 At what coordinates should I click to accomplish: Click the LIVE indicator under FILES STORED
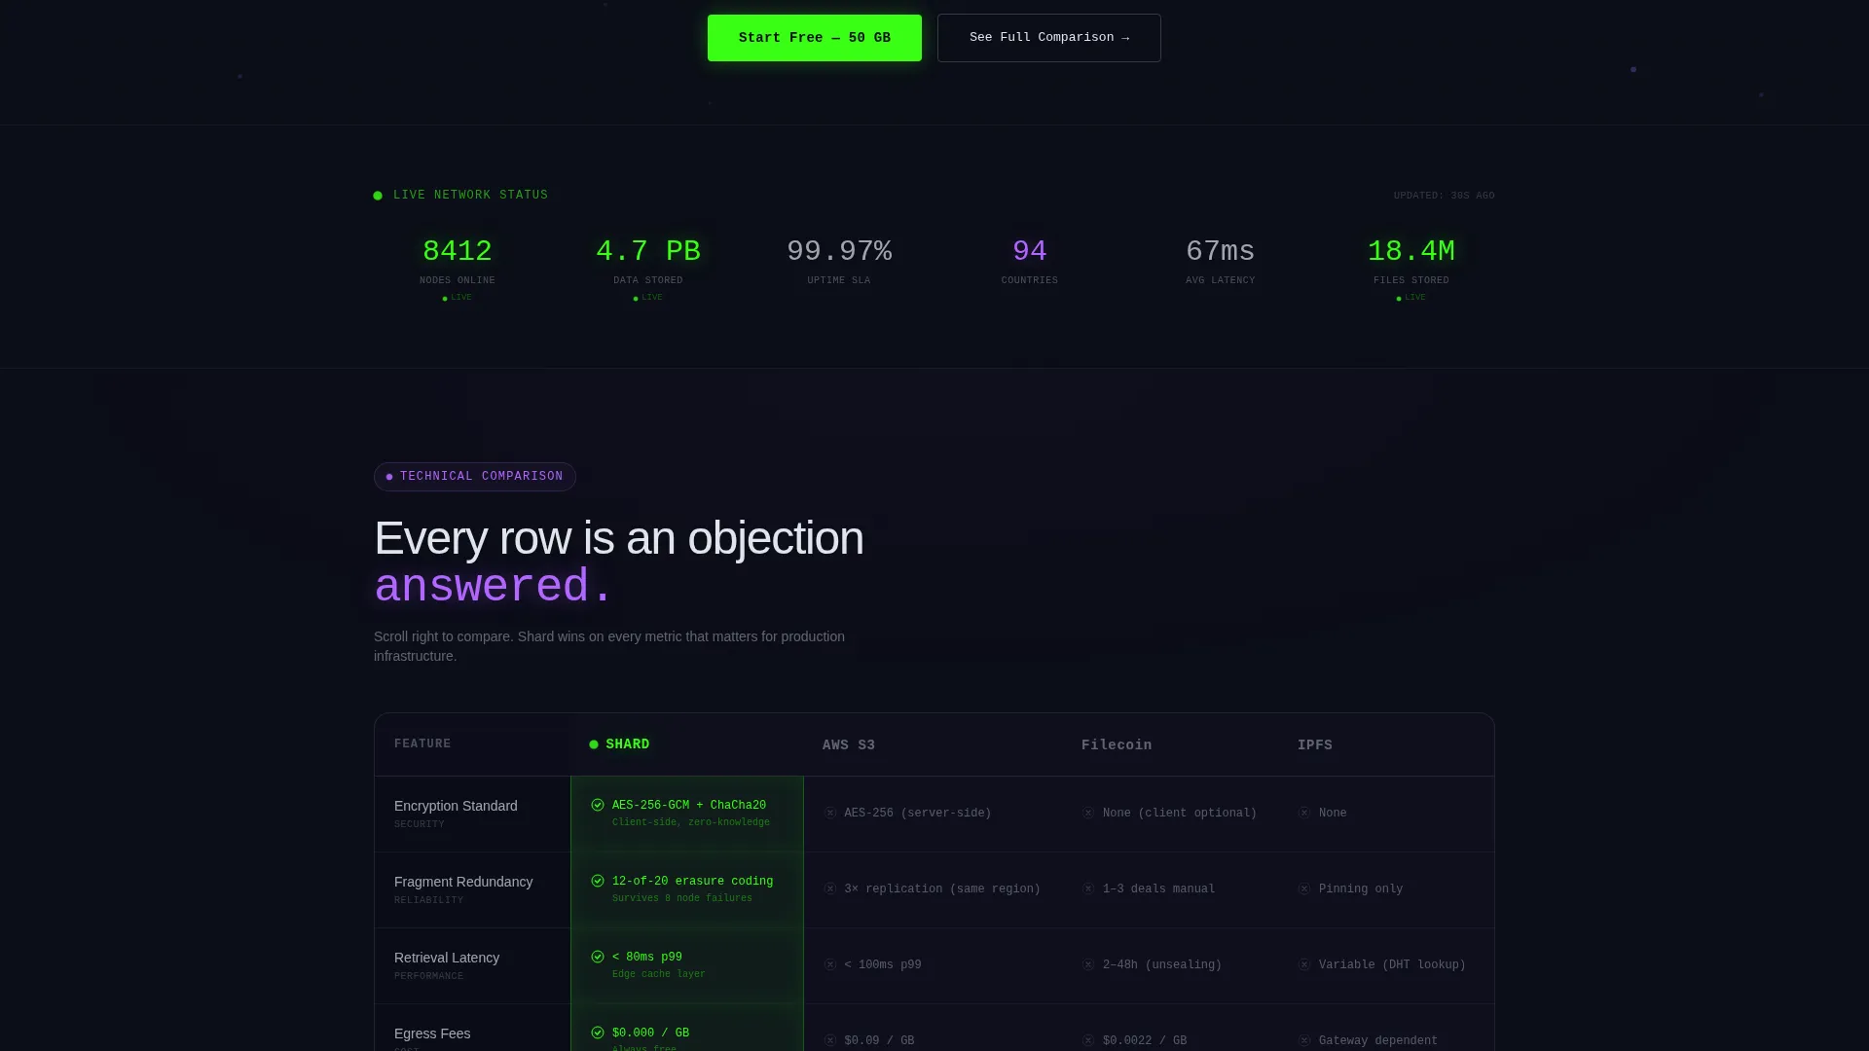(x=1411, y=298)
